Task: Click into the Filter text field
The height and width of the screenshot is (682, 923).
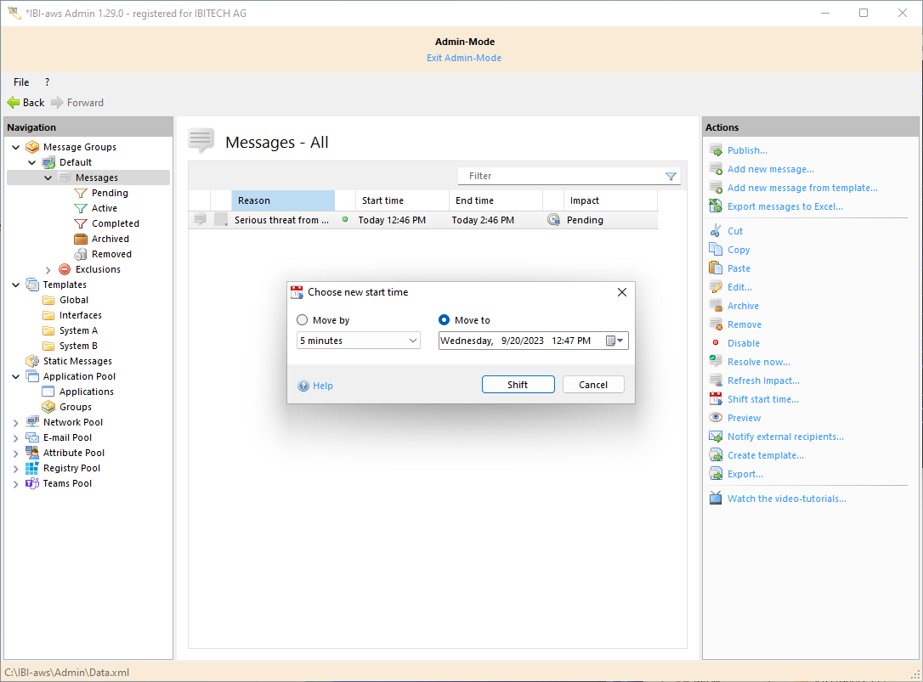Action: coord(561,176)
